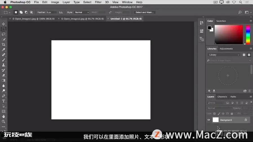Select the Rectangle shape tool
This screenshot has width=253, height=142.
[3, 111]
